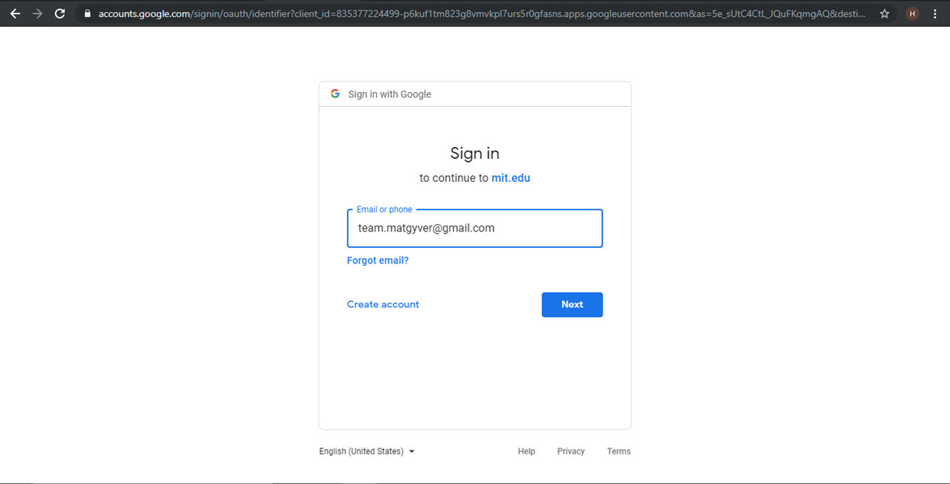Bookmark this page with the star icon
The height and width of the screenshot is (484, 950).
(x=884, y=13)
